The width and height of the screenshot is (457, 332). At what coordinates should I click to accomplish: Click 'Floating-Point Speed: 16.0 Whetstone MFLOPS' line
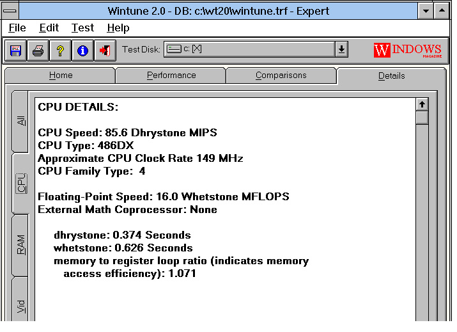164,196
